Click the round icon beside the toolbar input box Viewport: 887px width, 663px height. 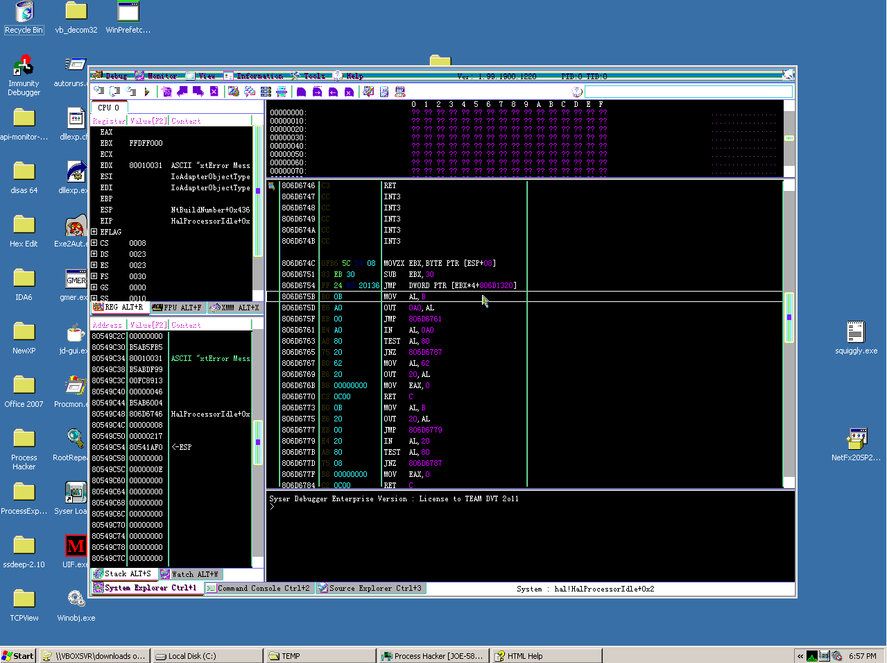coord(577,92)
